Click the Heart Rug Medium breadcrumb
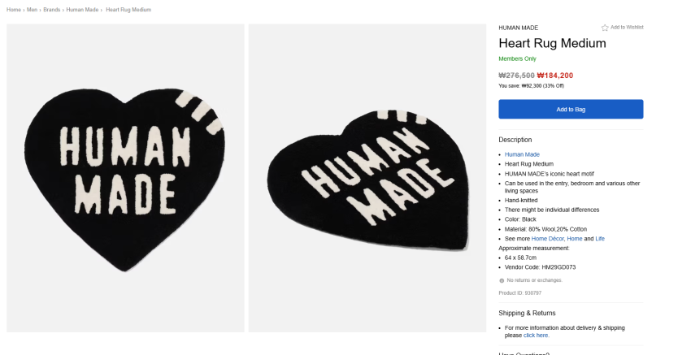The width and height of the screenshot is (691, 355). click(x=128, y=10)
